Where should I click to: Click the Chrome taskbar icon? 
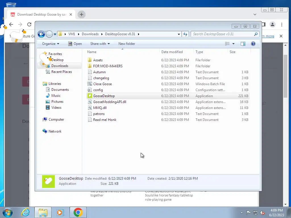tap(78, 212)
